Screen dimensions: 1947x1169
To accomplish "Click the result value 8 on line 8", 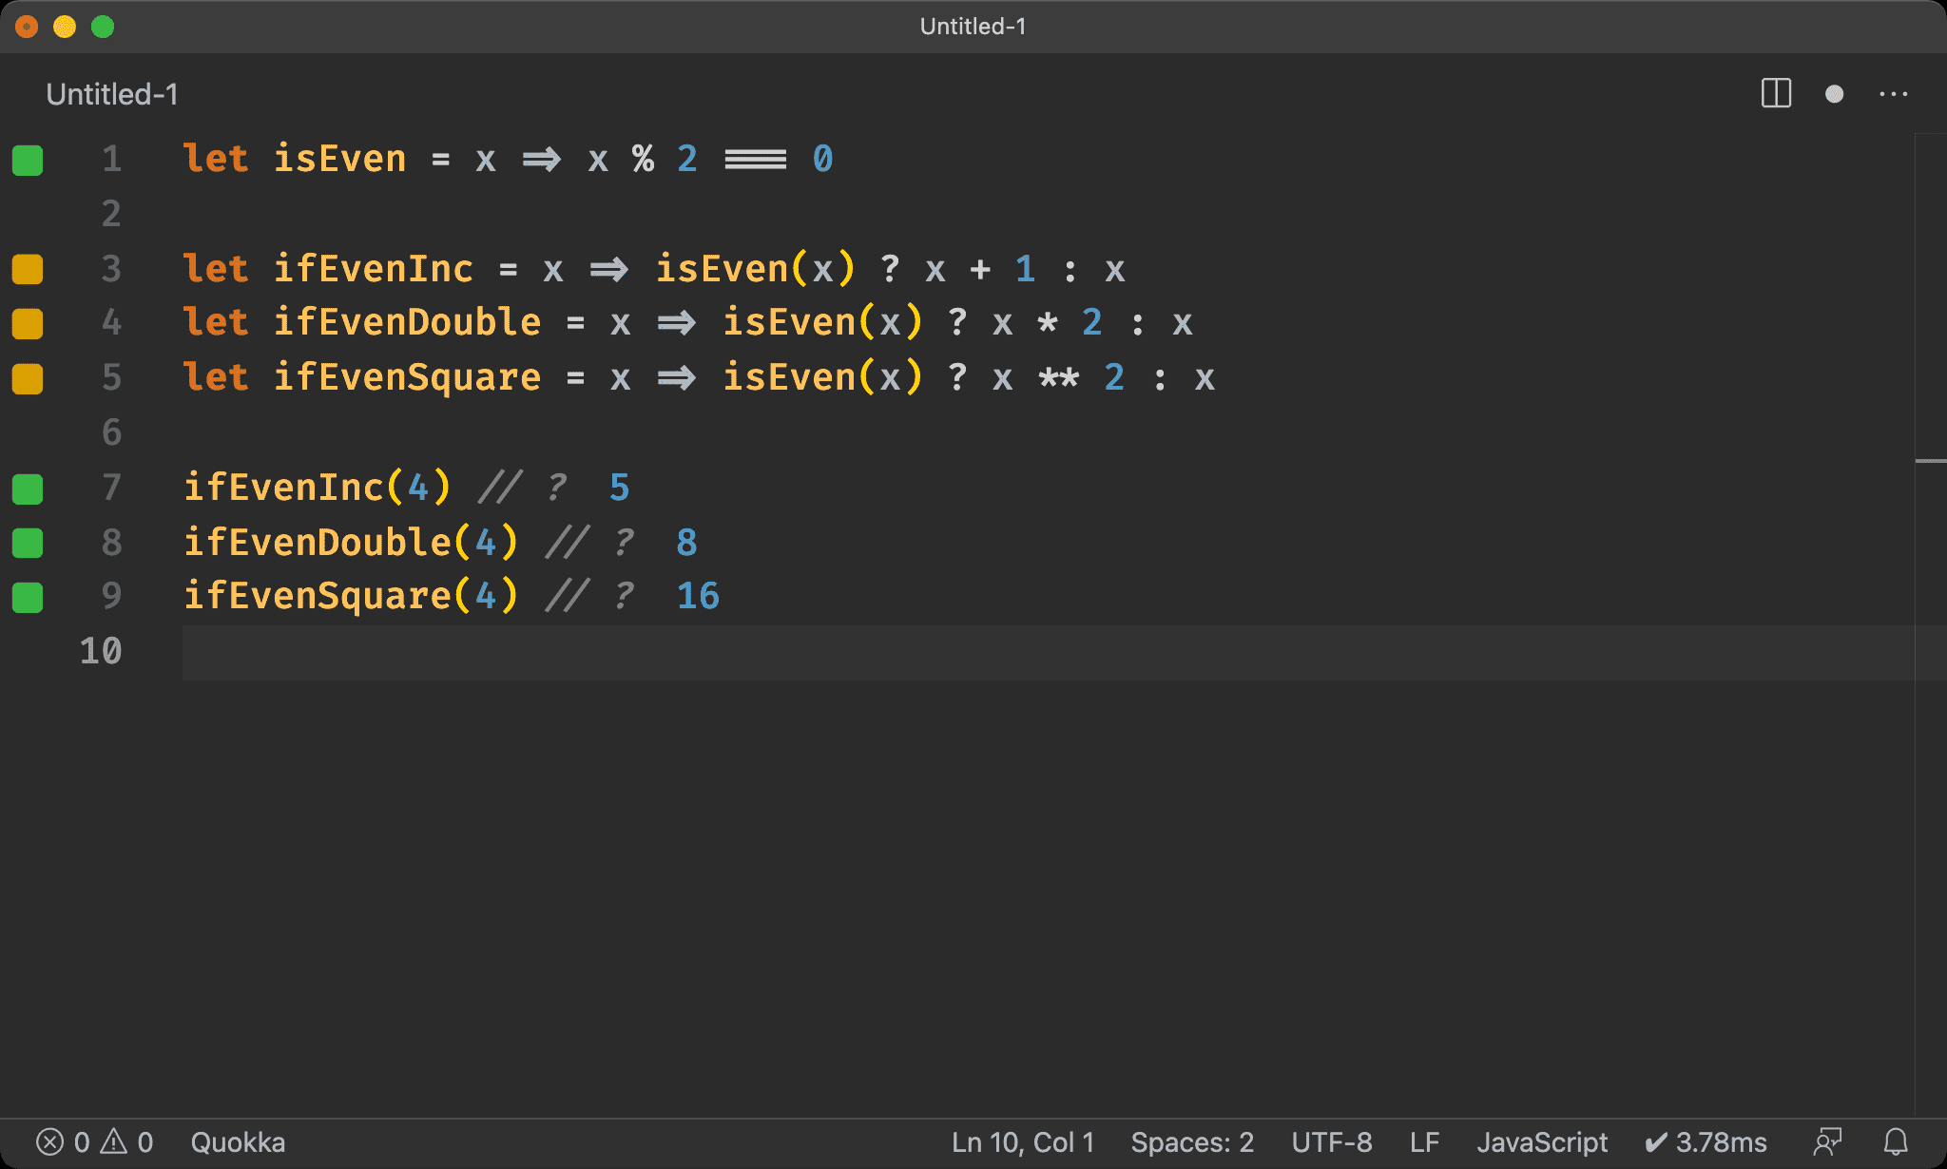I will click(686, 542).
